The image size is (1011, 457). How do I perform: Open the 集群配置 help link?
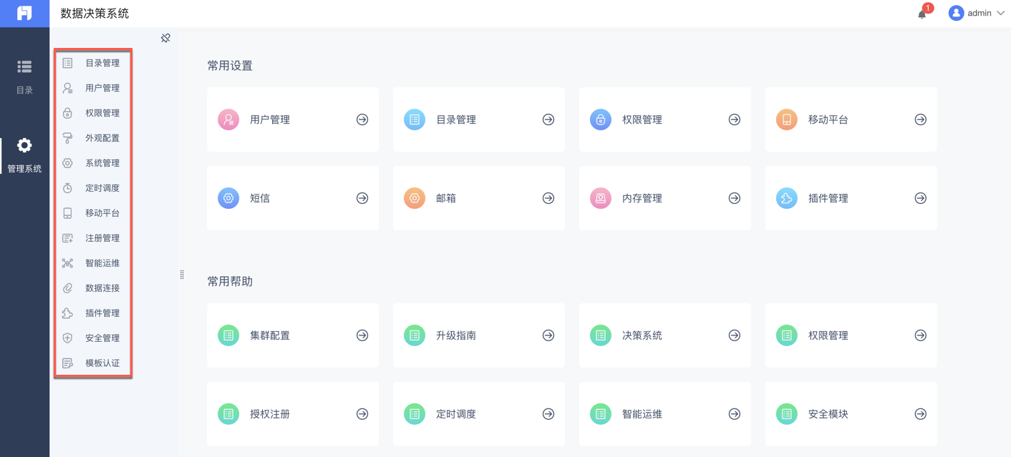pyautogui.click(x=293, y=335)
